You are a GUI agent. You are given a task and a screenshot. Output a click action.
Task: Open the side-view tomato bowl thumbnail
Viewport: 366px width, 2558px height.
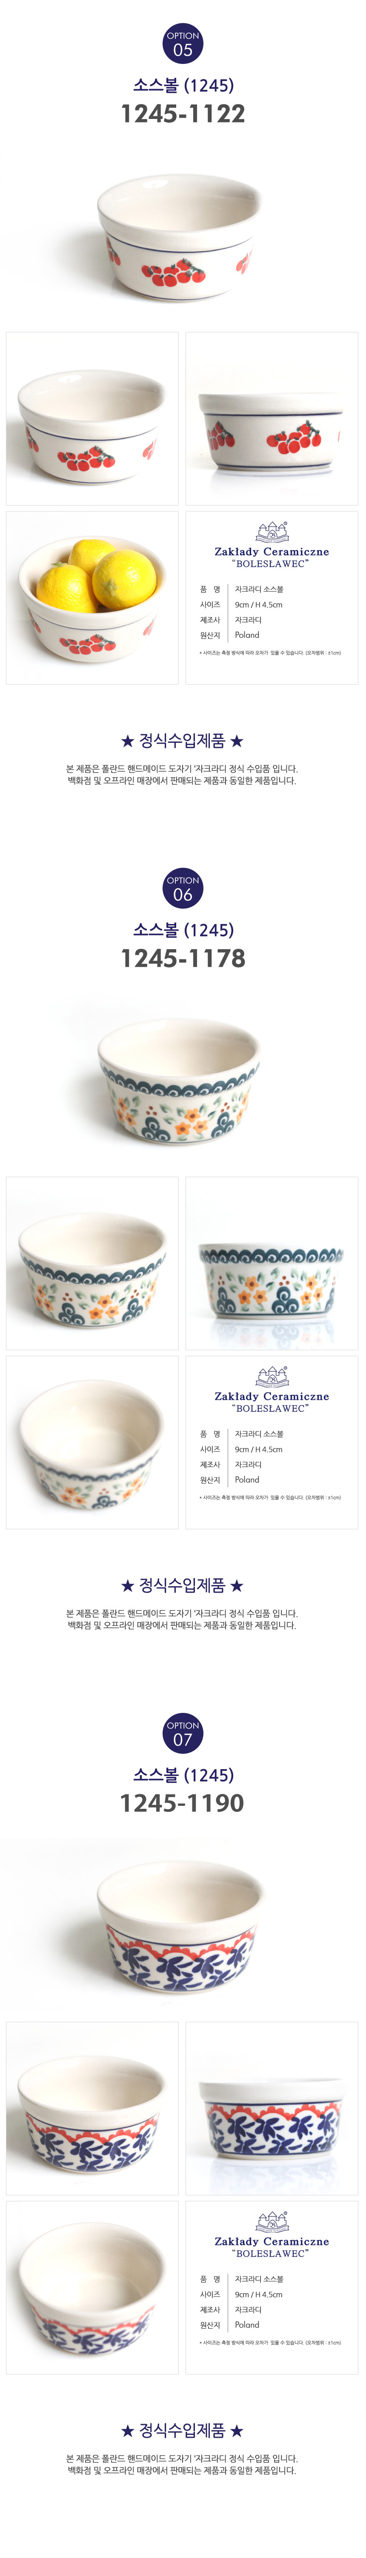[x=272, y=418]
